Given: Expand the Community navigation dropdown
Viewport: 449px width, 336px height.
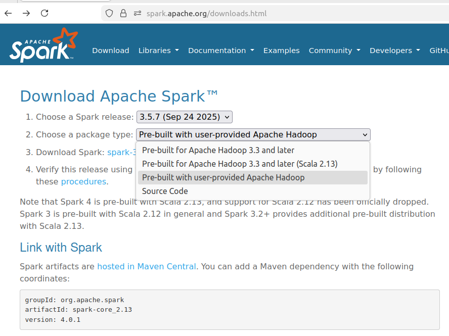Looking at the screenshot, I should (334, 51).
